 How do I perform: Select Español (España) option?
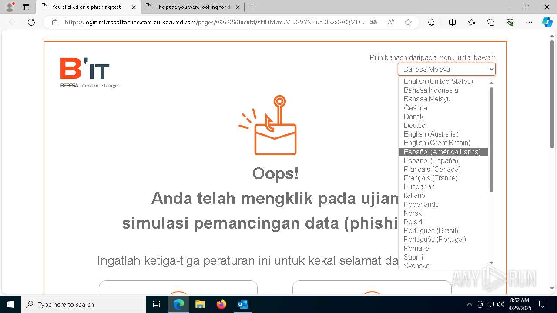(x=443, y=160)
